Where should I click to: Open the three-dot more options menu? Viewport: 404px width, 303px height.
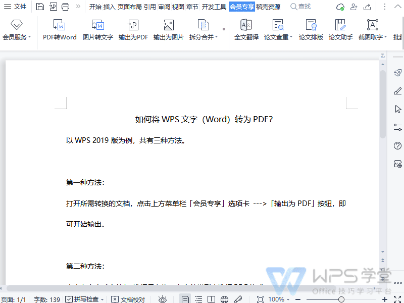[x=384, y=7]
